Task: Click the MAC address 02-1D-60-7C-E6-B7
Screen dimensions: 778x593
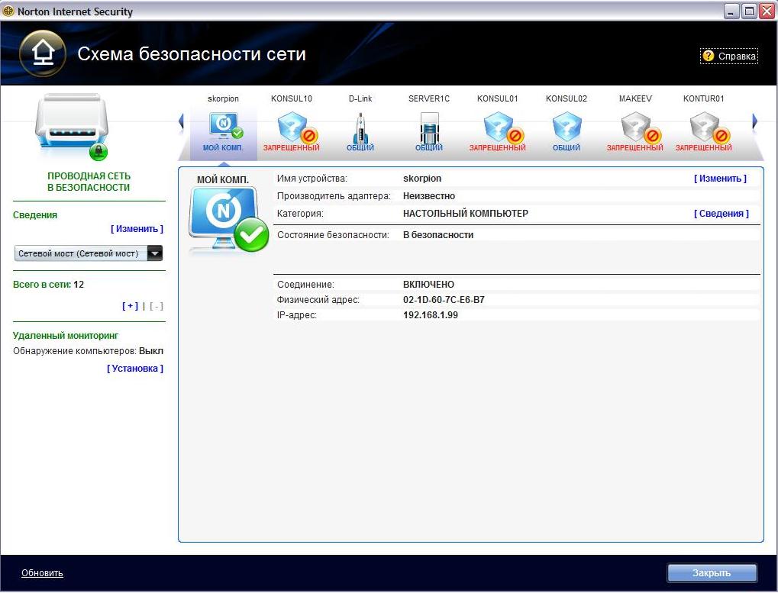Action: (444, 299)
